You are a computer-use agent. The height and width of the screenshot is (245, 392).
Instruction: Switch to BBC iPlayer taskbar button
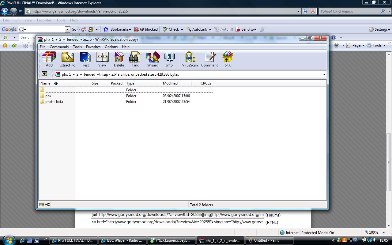(122, 240)
